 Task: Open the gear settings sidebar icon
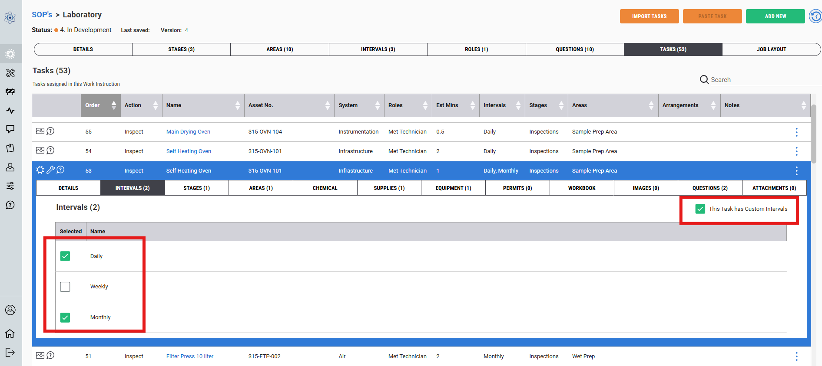point(10,54)
